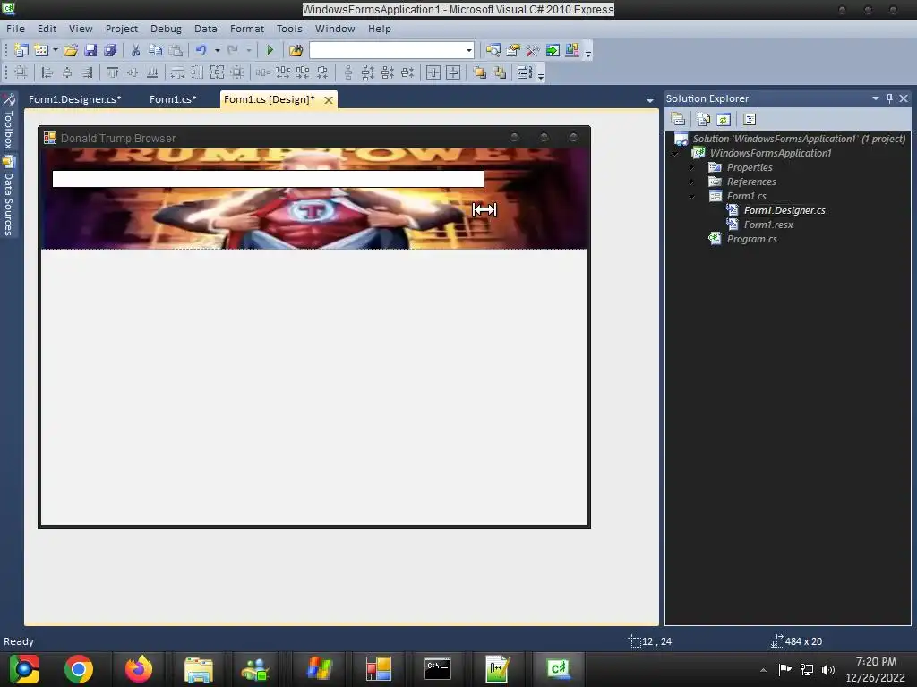Screen dimensions: 917x687
Task: Toggle the Solution Explorer auto-hide pin
Action: tap(889, 98)
